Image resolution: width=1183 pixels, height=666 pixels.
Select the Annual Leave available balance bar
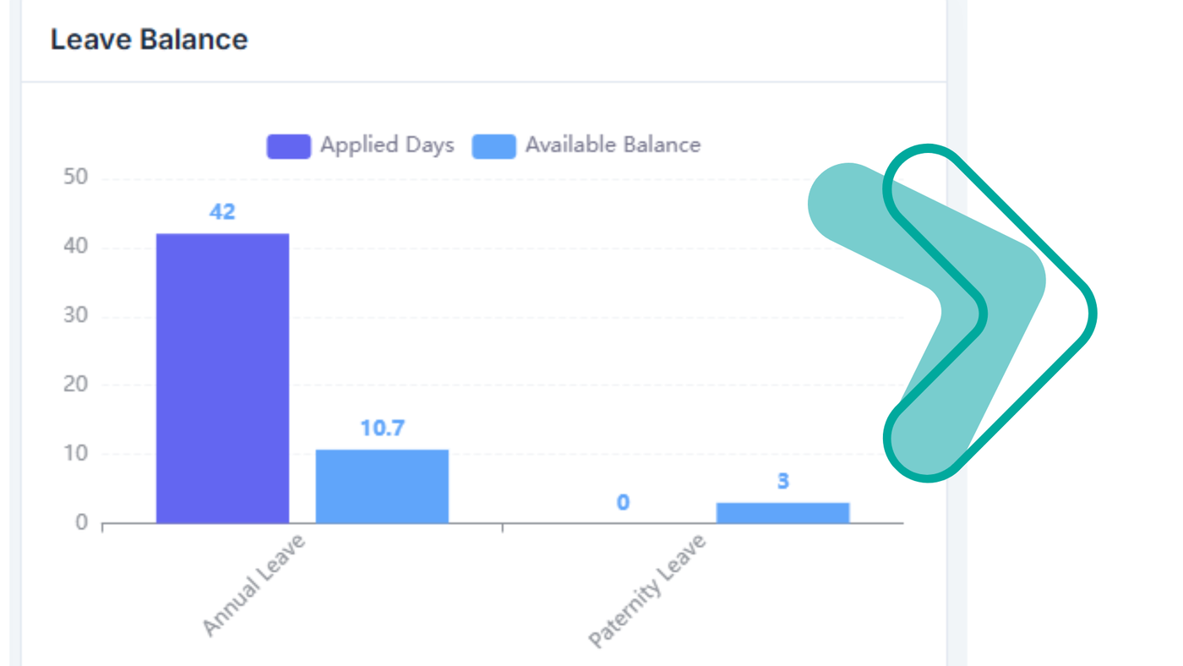(x=382, y=486)
